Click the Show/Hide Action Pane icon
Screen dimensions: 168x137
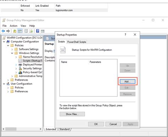[x=43, y=31]
